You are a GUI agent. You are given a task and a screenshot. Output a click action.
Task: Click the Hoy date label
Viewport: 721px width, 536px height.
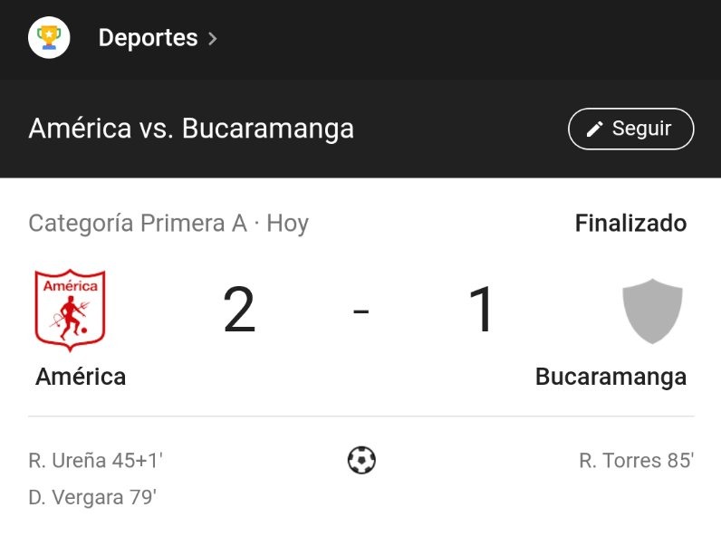point(288,224)
